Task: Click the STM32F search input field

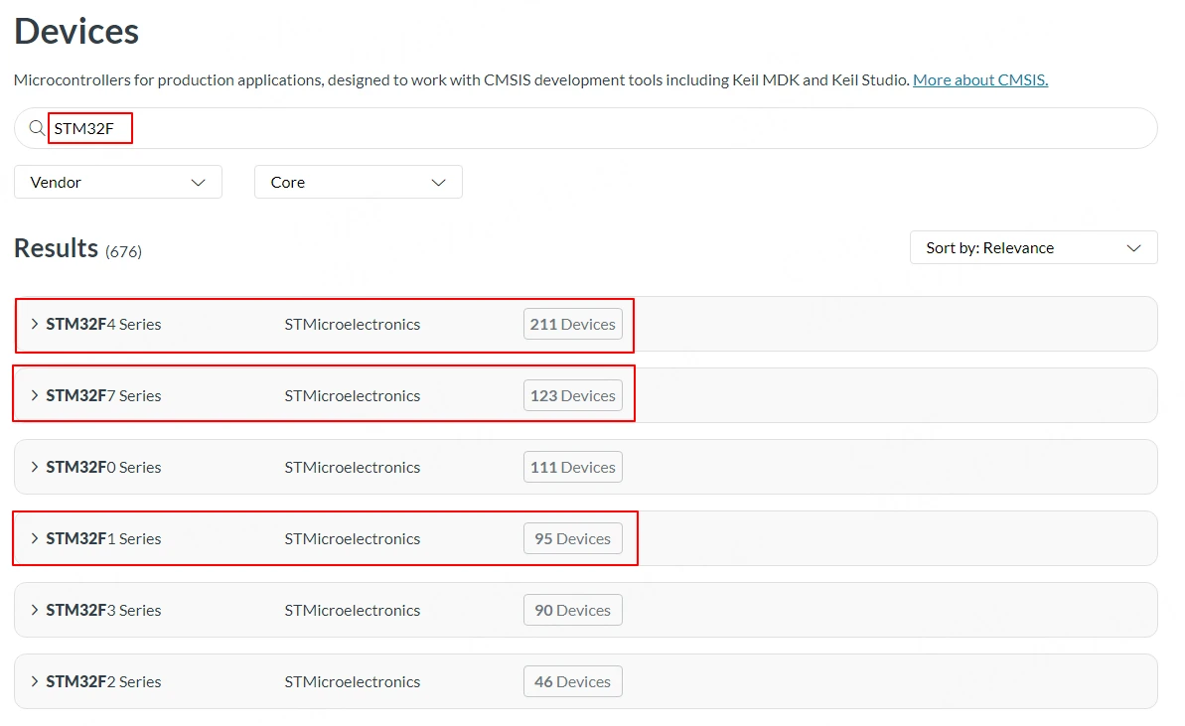Action: click(596, 128)
